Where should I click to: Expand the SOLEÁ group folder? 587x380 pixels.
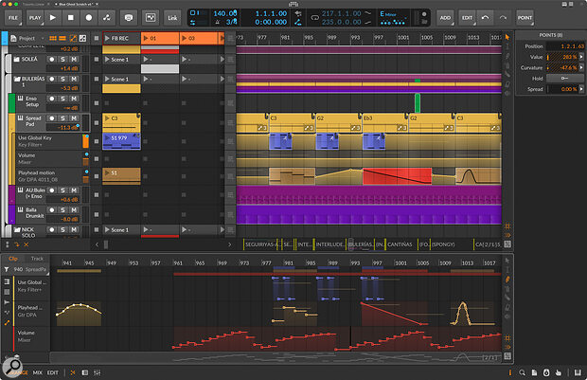click(17, 59)
